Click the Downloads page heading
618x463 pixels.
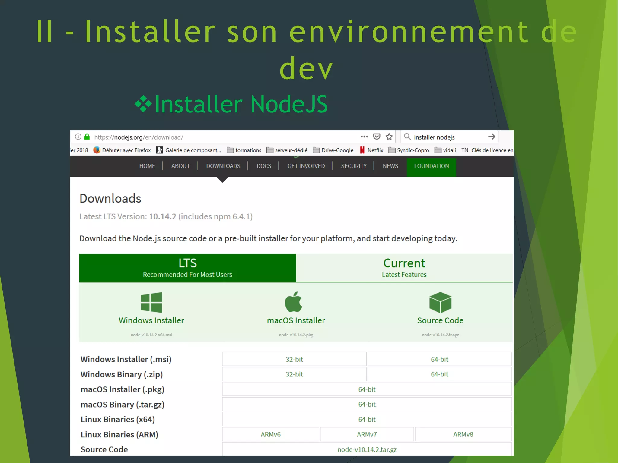[x=110, y=198]
